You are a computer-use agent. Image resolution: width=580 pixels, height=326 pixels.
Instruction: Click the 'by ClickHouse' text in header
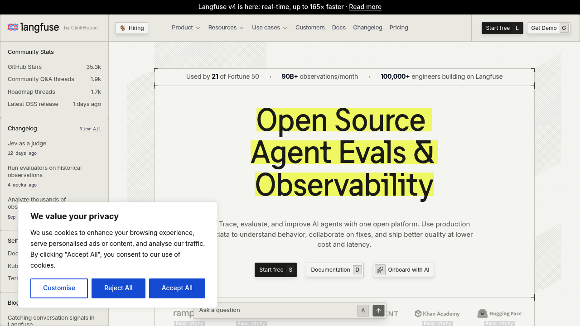click(81, 28)
